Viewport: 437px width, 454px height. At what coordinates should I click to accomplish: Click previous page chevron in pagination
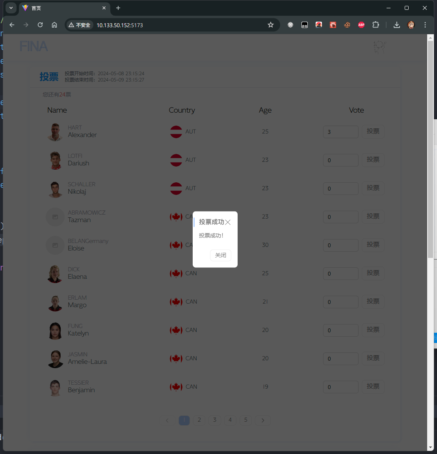pos(167,420)
